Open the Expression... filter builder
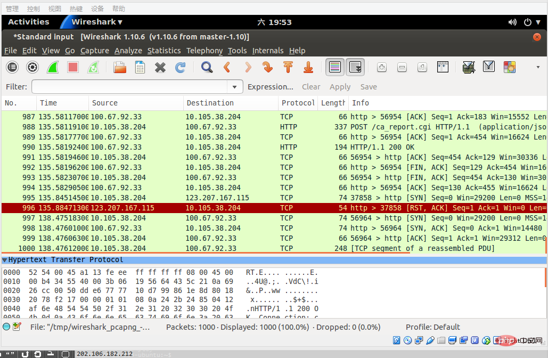Image resolution: width=548 pixels, height=358 pixels. (270, 87)
